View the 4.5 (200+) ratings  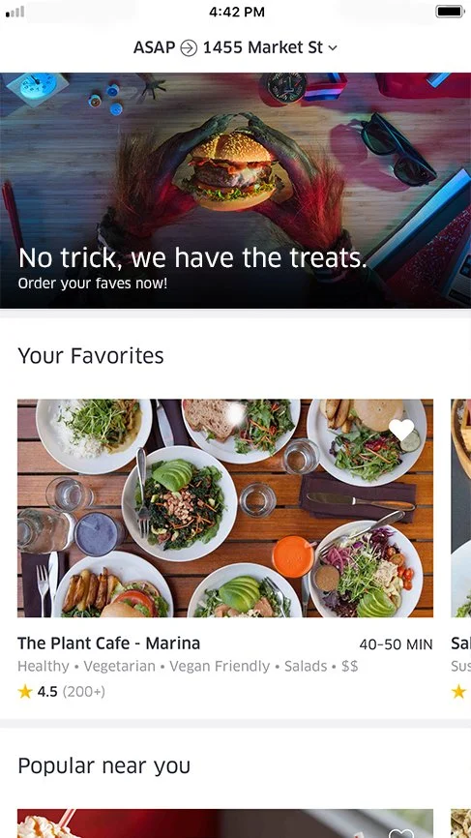[x=71, y=692]
